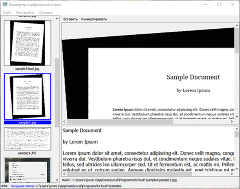Click the Вставить toolbar button
Screen dimensions: 240x189
point(70,19)
